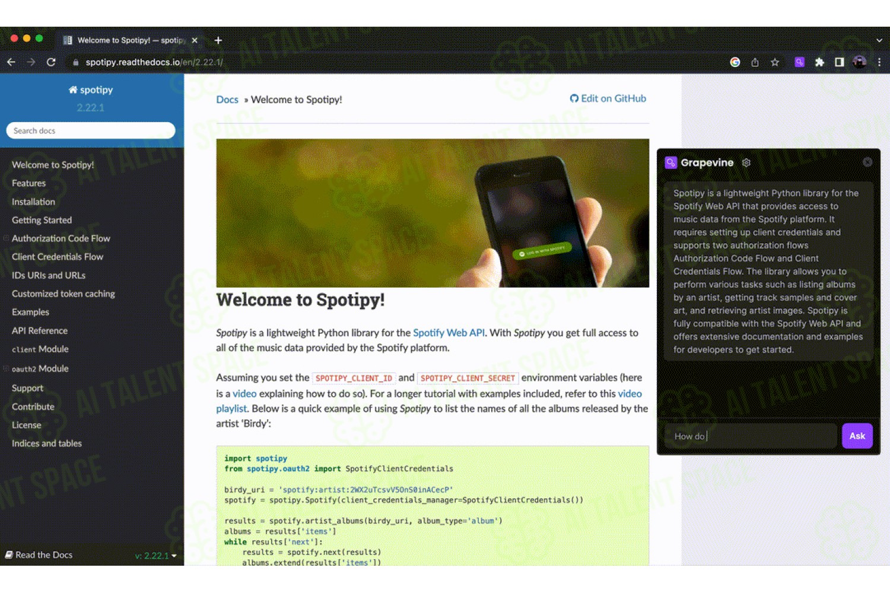Viewport: 890px width, 593px height.
Task: Click the SPOTIPY_CLIENT_SECRET code text
Action: [x=468, y=378]
